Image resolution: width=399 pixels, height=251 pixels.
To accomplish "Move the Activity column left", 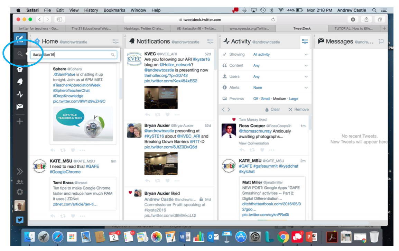I will [x=223, y=110].
